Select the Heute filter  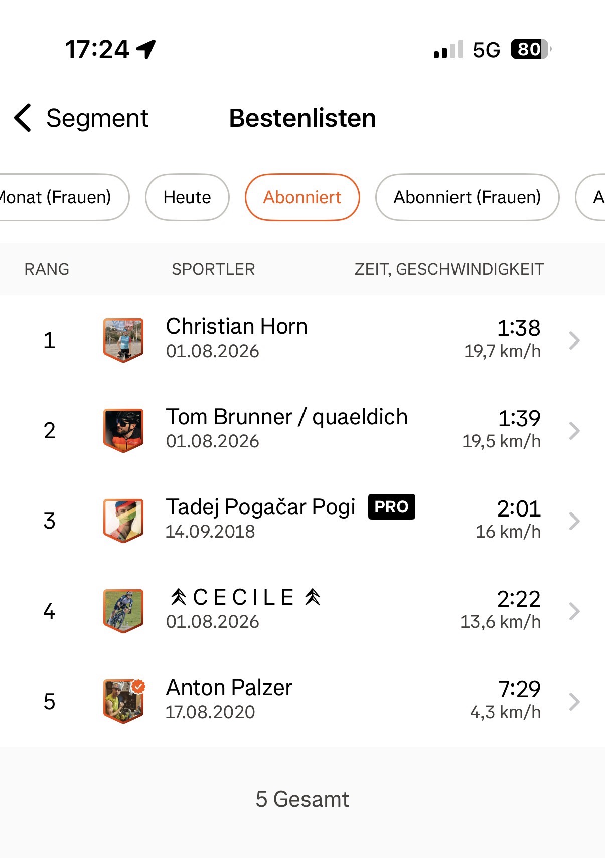tap(187, 197)
